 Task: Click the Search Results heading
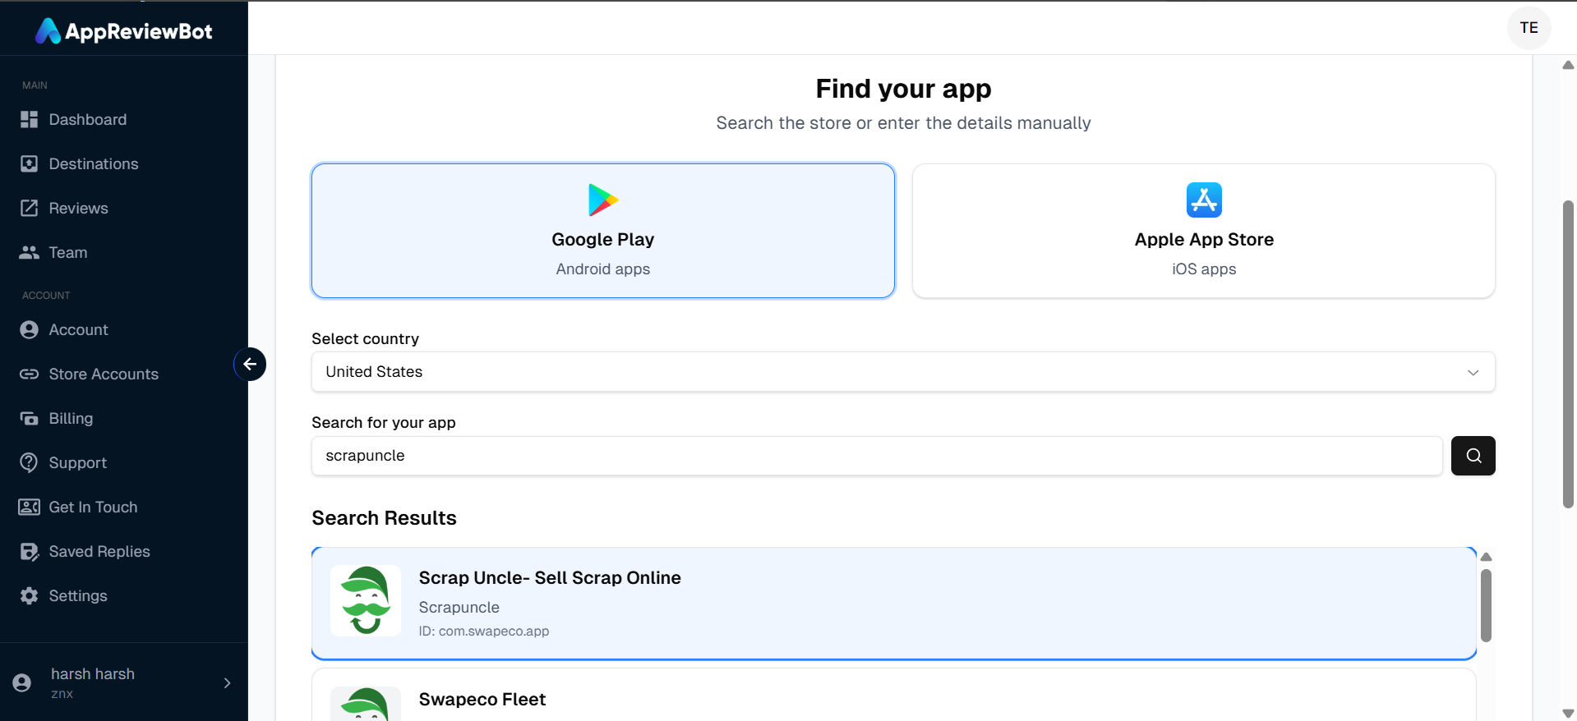click(384, 518)
